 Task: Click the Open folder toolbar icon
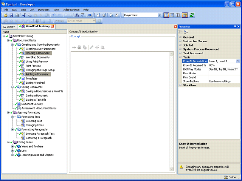(6, 15)
